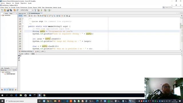Open the Navegar menu

[x=13, y=7]
